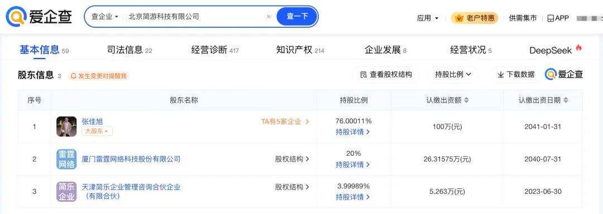Expand the 持股比例 filter dropdown
Viewport: 603px width, 214px height.
pos(453,75)
